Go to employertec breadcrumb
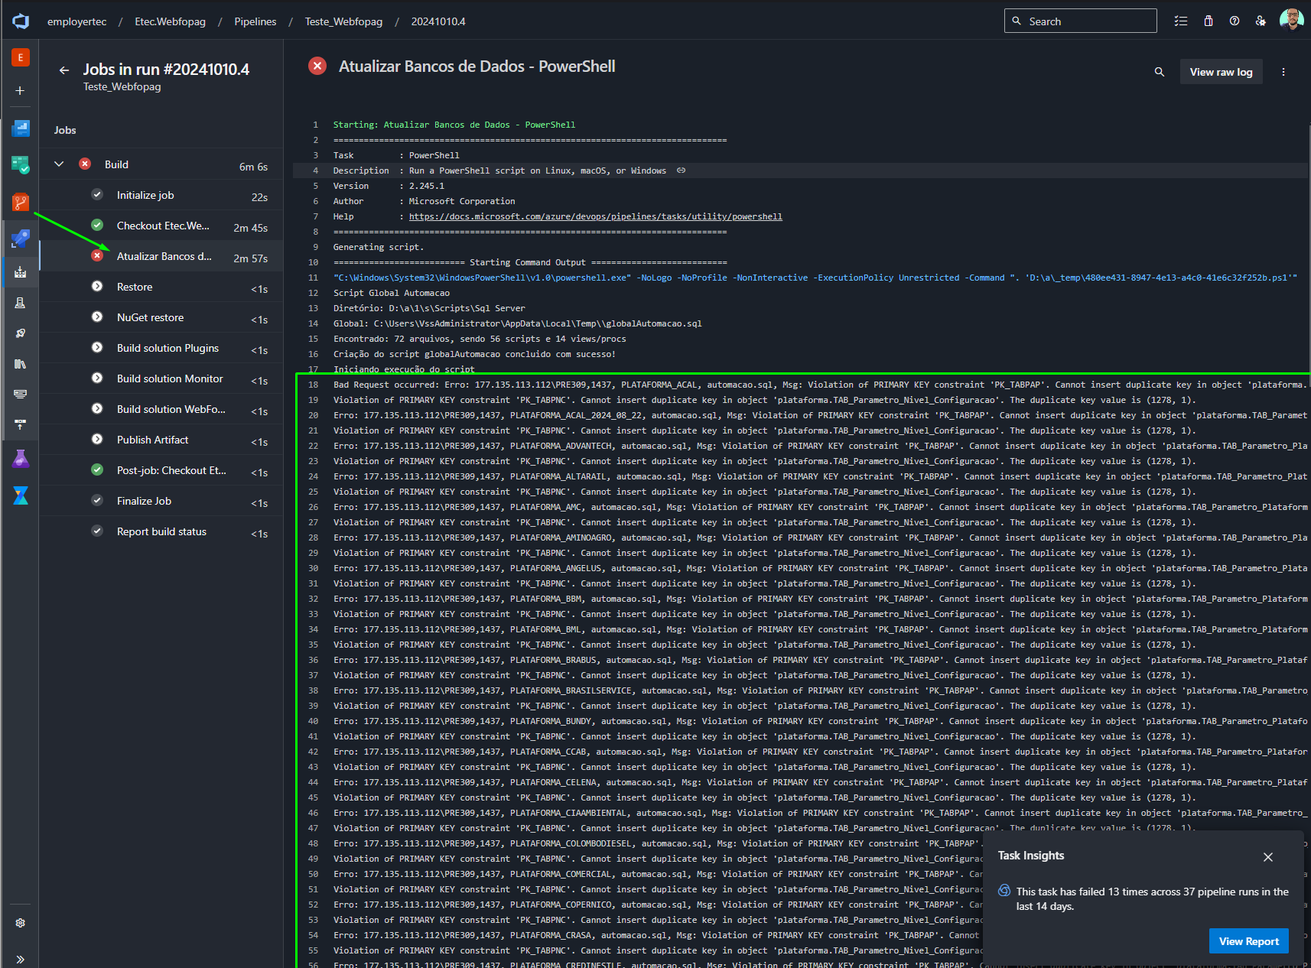 click(76, 21)
